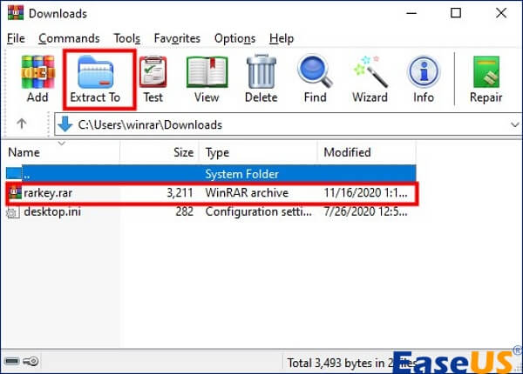
Task: Select the rarkey.rar file
Action: [x=44, y=192]
